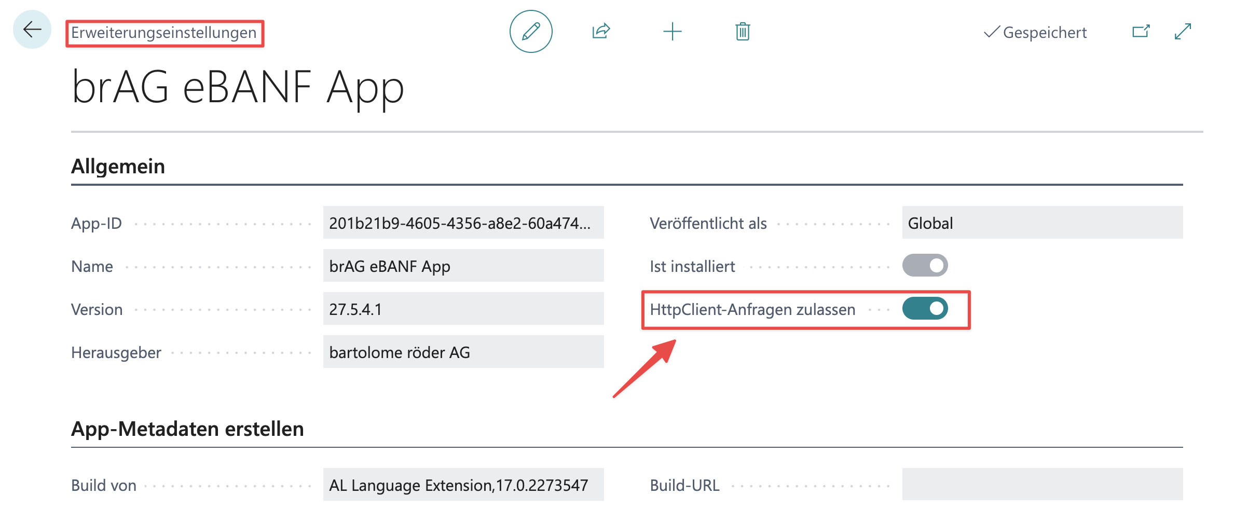Go back with the arrow button
The width and height of the screenshot is (1234, 522).
32,30
